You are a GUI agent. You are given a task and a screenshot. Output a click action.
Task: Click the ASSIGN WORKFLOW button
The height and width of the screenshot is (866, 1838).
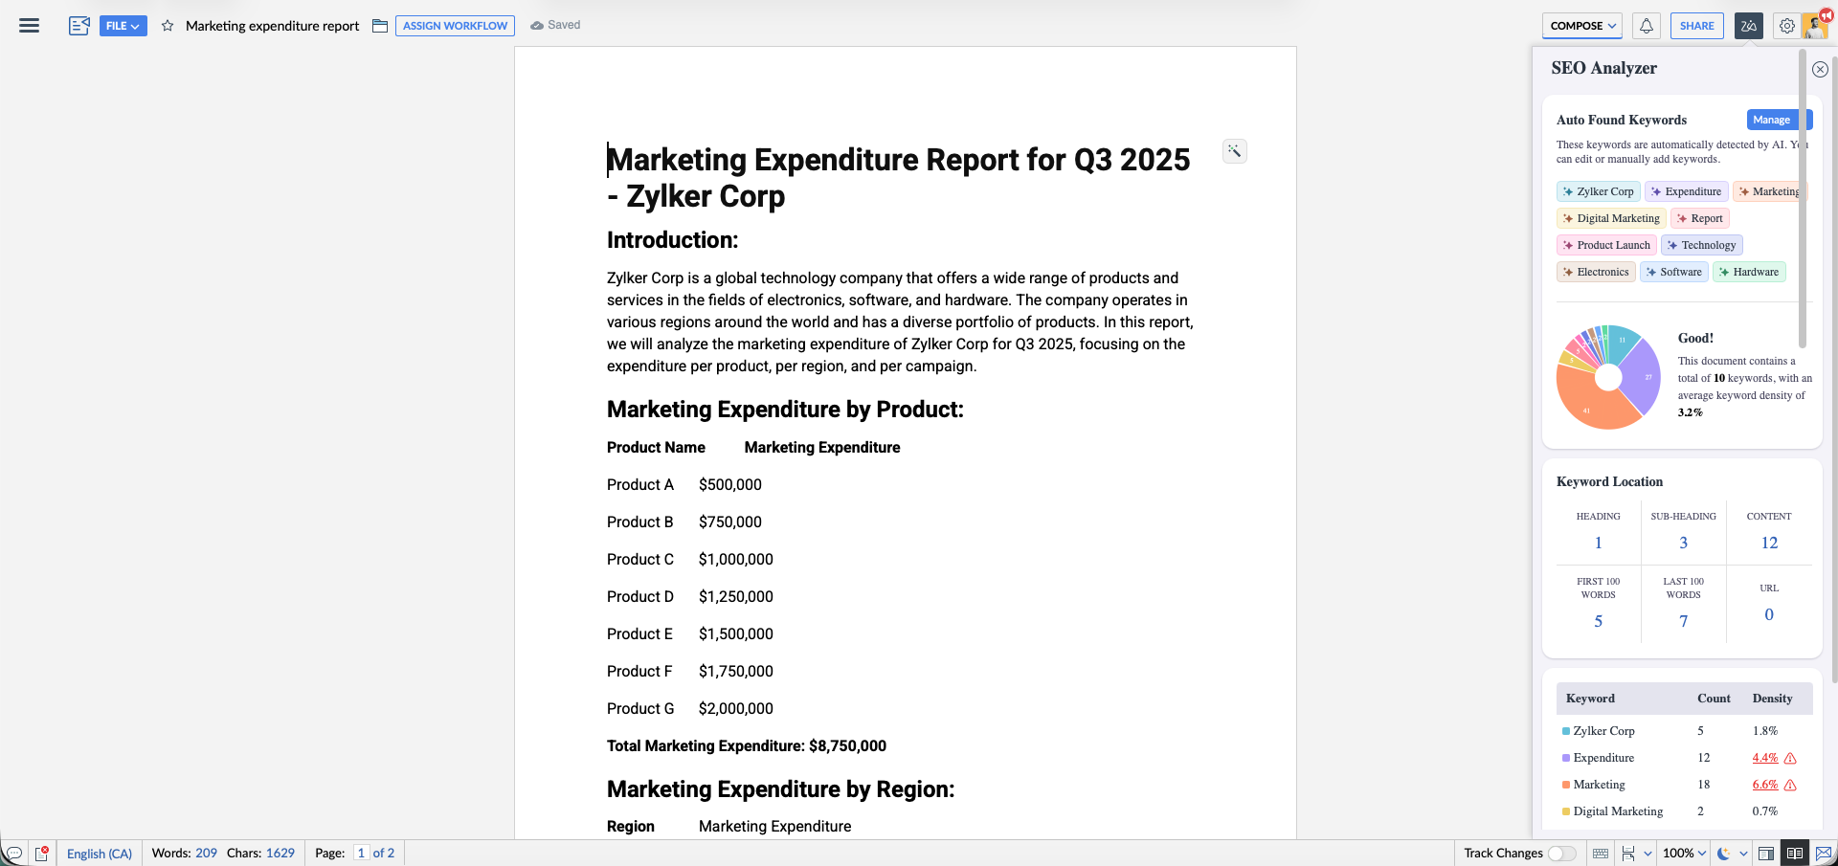pos(455,26)
